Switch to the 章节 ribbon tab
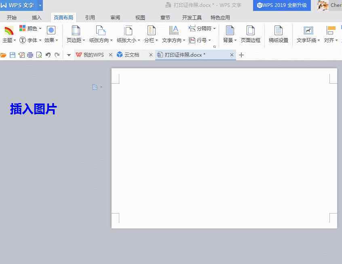Viewport: 342px width, 264px height. (165, 17)
